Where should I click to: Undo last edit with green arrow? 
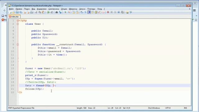(48, 12)
